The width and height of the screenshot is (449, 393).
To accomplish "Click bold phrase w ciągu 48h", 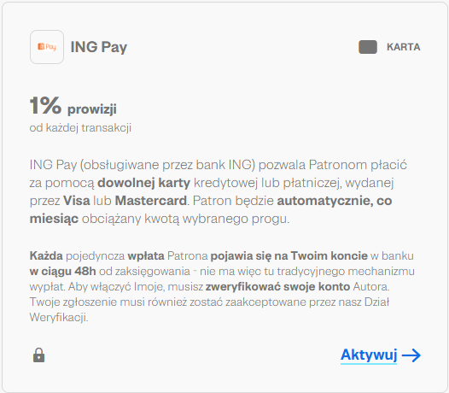I will pyautogui.click(x=62, y=272).
